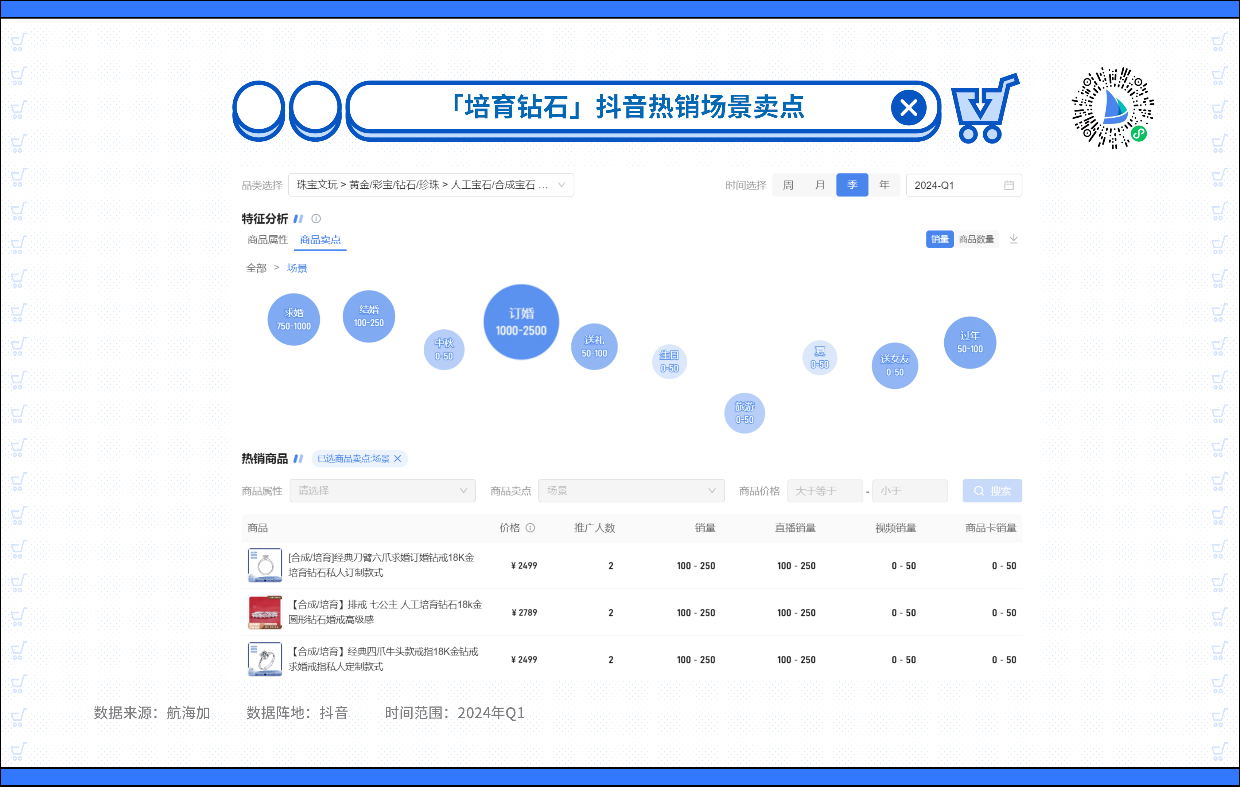Remove the 已选商品卖点:场景 filter tag
The image size is (1240, 787).
397,459
